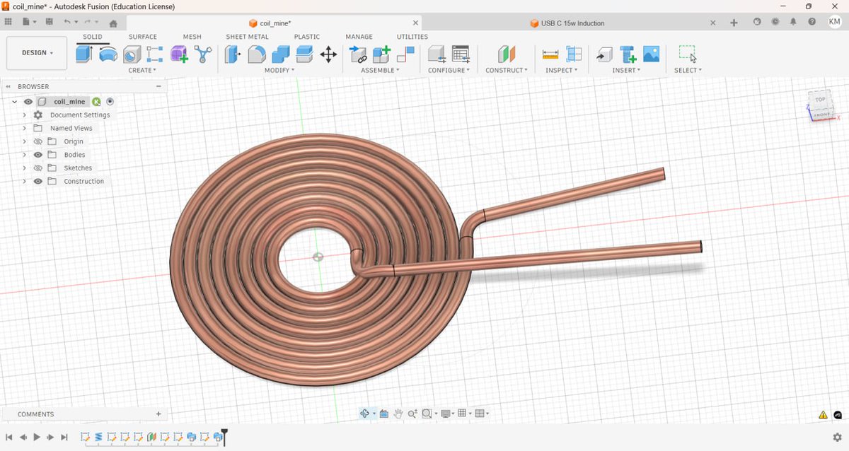
Task: Select the Measure tool under Inspect
Action: pyautogui.click(x=550, y=54)
